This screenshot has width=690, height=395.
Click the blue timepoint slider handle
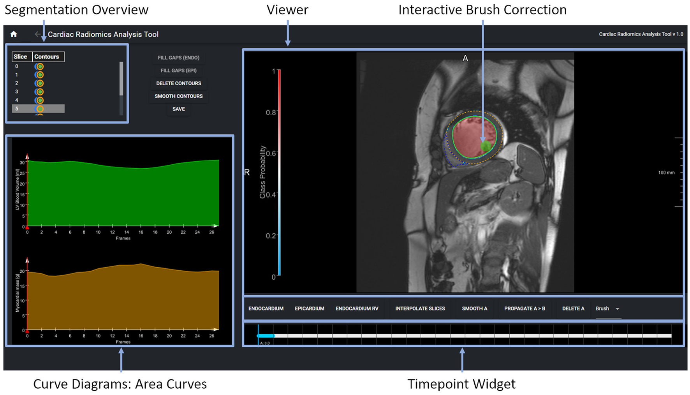(266, 336)
